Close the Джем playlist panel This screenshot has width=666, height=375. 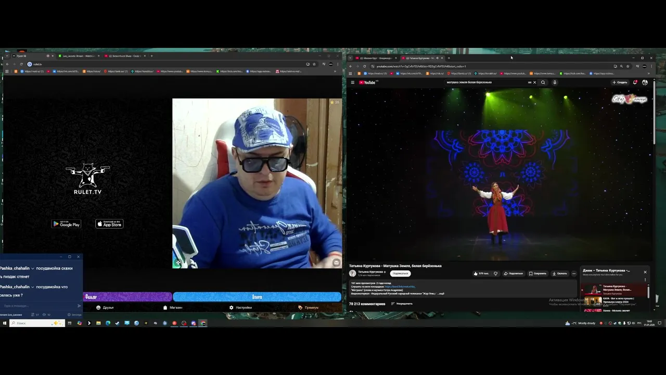(x=645, y=272)
